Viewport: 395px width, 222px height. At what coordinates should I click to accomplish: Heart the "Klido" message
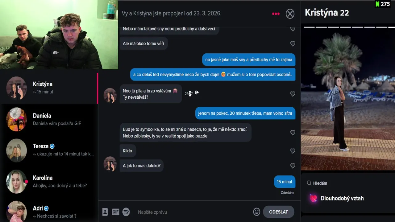point(293,151)
